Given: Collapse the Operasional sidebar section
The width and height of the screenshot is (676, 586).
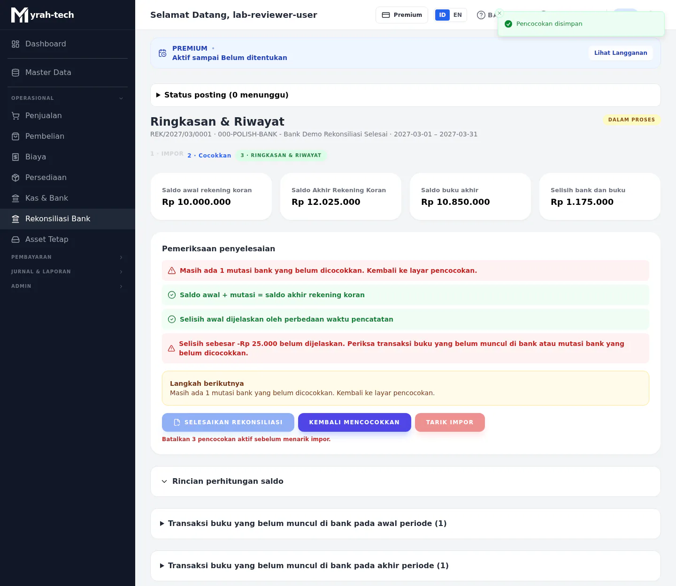Looking at the screenshot, I should click(68, 98).
